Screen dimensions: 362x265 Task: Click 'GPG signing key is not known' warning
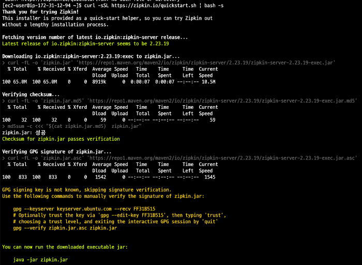click(x=86, y=190)
